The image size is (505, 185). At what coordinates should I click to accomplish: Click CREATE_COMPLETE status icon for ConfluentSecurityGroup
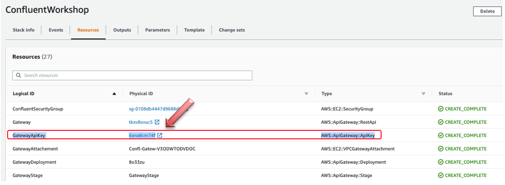click(441, 109)
